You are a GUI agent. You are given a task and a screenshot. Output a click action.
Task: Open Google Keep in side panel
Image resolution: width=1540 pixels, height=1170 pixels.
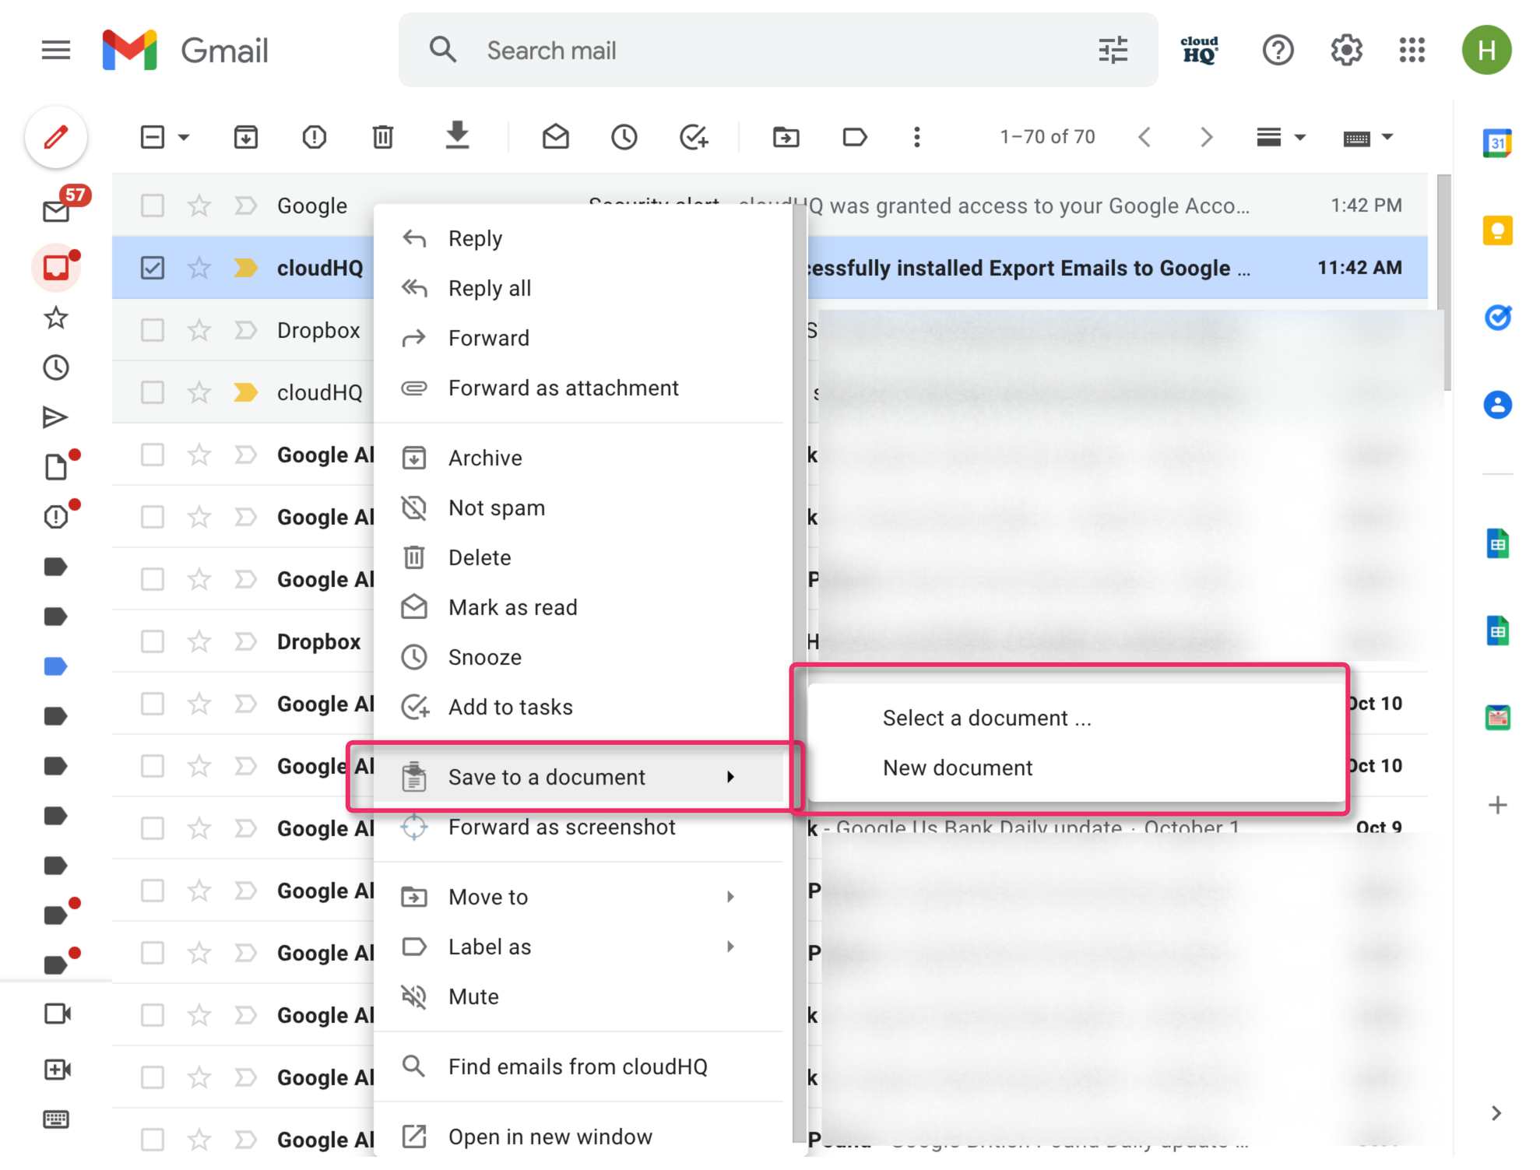pos(1497,230)
